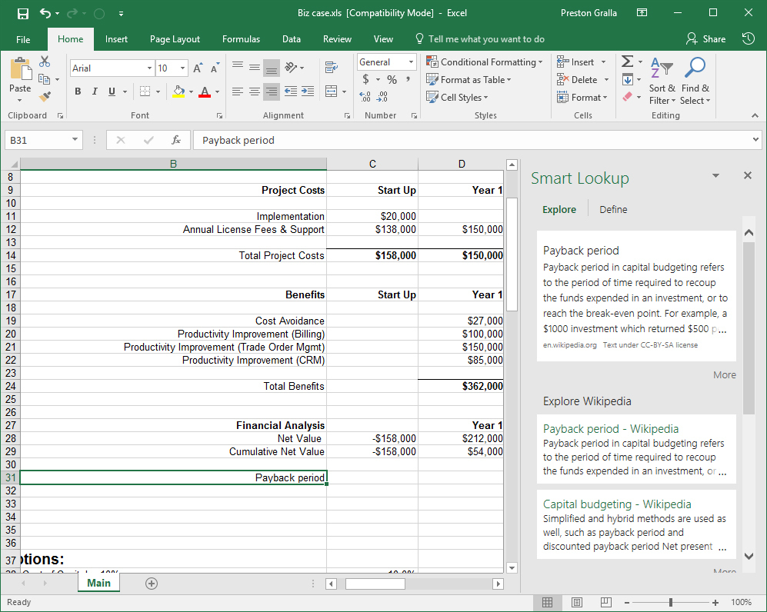Open Payback period - Wikipedia link
The width and height of the screenshot is (767, 612).
click(x=610, y=429)
